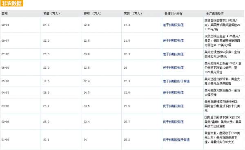Open the 差于预期但好于前值 link
Screen dimensions: 245x150
pyautogui.click(x=176, y=81)
